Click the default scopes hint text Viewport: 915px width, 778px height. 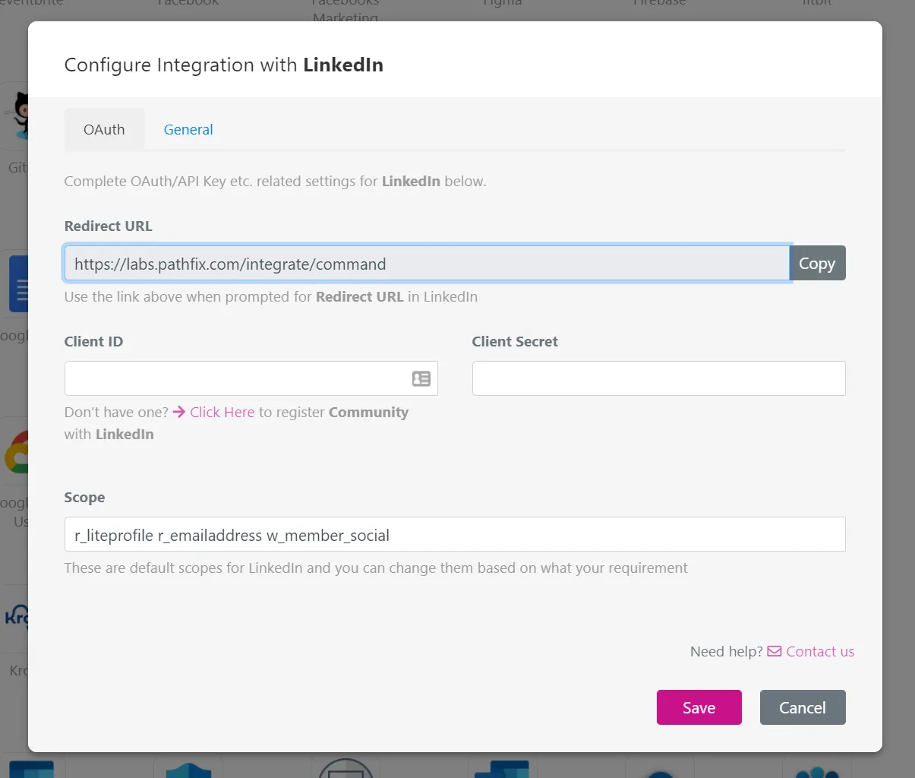coord(376,568)
